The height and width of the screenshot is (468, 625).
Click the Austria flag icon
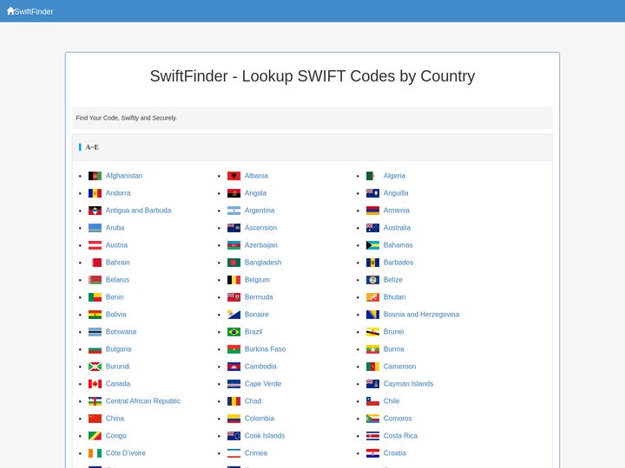click(x=95, y=245)
